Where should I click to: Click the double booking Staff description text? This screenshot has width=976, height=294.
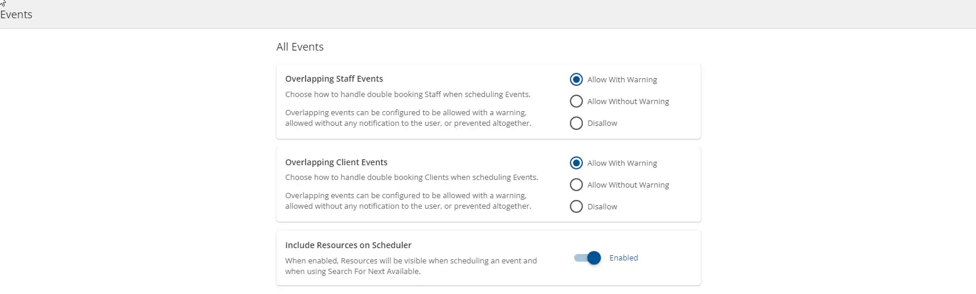pyautogui.click(x=408, y=94)
